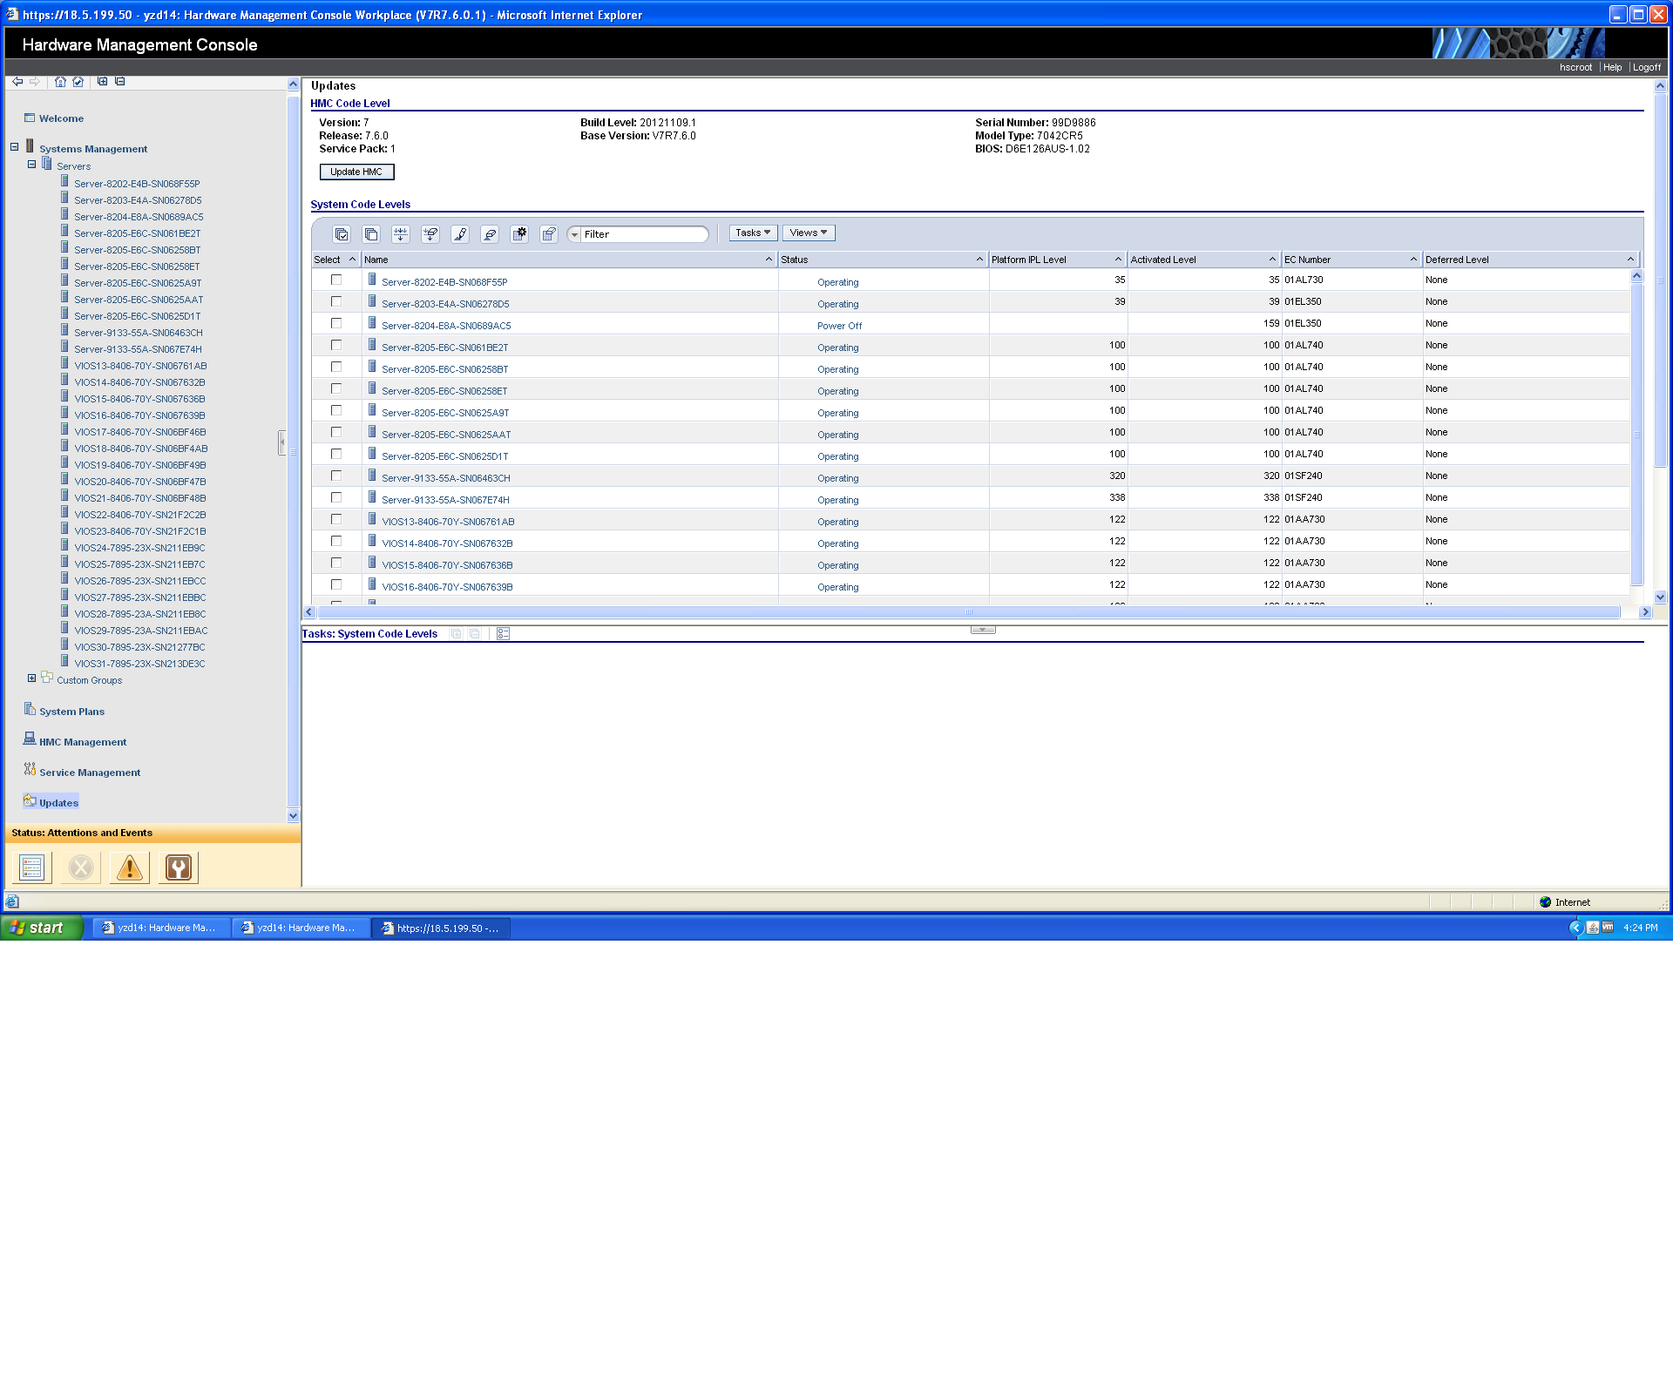
Task: Click the yellow warning attention icon
Action: pos(130,867)
